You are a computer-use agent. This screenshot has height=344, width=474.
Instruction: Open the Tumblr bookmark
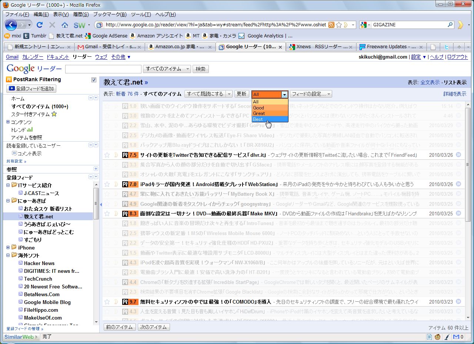(x=35, y=36)
